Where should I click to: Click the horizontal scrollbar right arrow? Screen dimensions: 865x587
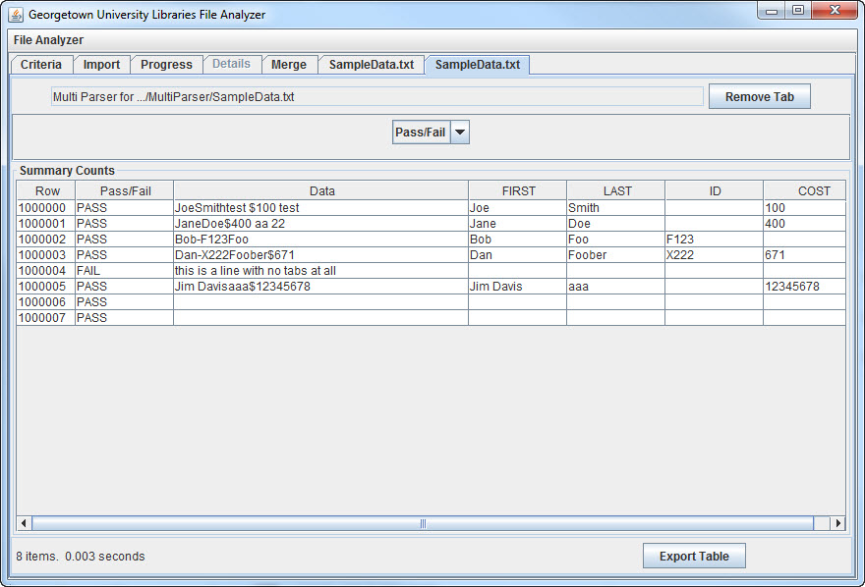click(837, 523)
